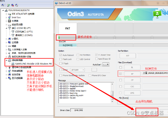Click the monitor (监视器) category icon

click(x=9, y=42)
